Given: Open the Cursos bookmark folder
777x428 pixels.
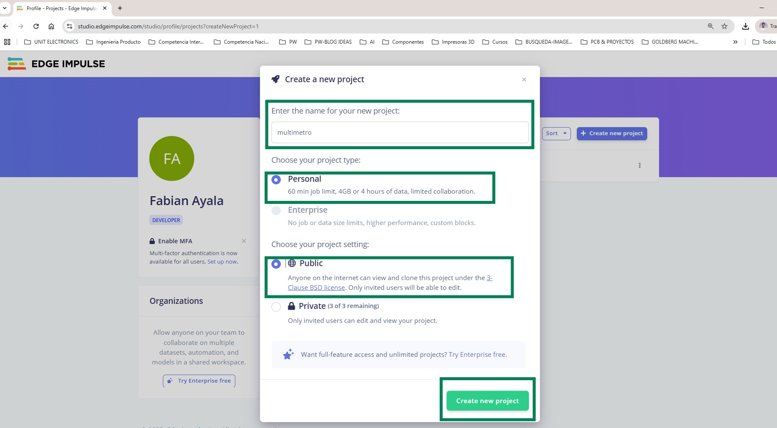Looking at the screenshot, I should click(x=495, y=42).
